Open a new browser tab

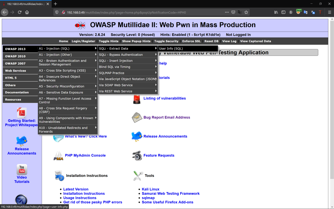[55, 4]
